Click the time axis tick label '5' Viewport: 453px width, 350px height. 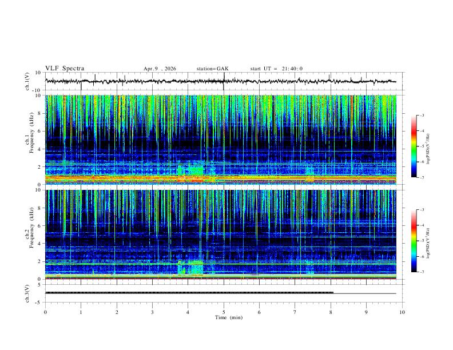tap(224, 312)
